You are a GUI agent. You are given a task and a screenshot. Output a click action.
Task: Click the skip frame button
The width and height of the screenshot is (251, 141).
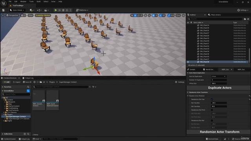click(x=60, y=10)
